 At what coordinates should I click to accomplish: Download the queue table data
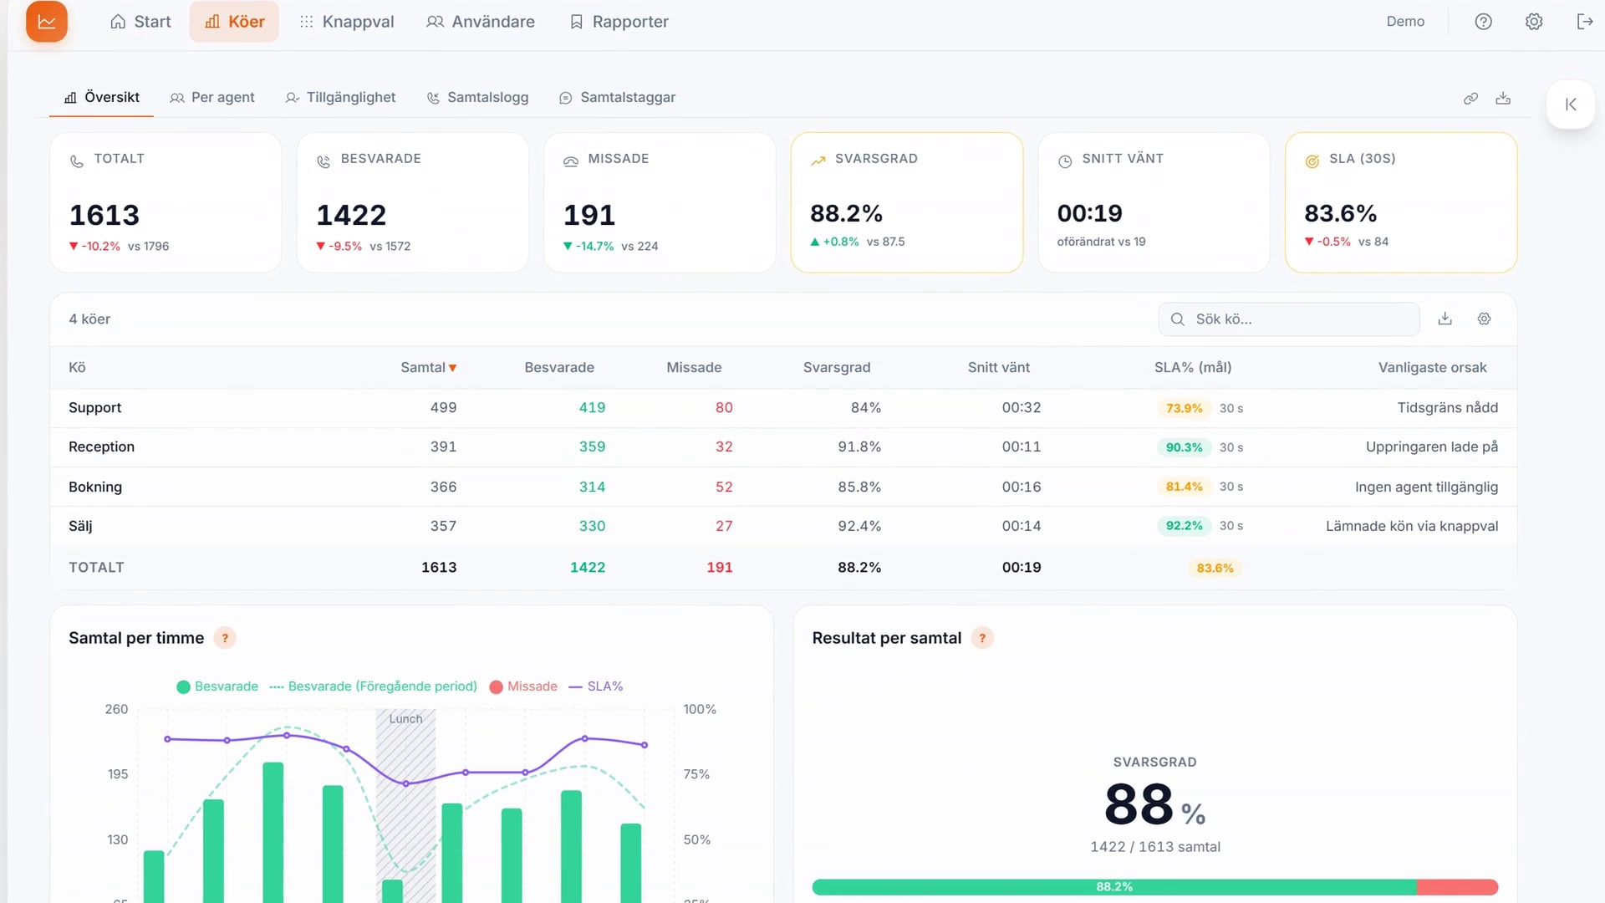[1444, 319]
